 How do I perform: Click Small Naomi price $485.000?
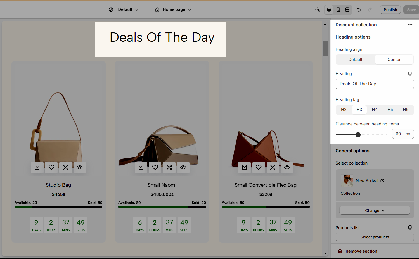pos(162,194)
